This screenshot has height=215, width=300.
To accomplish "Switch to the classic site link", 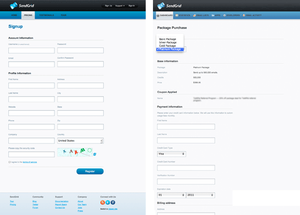I will pos(113,209).
